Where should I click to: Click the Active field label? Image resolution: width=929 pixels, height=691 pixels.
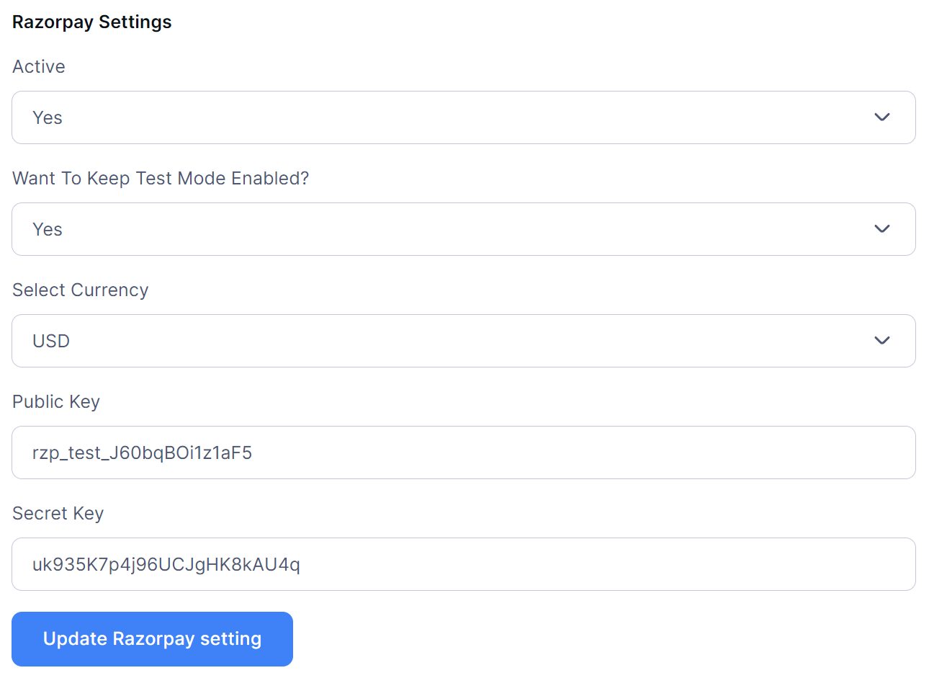click(x=39, y=67)
